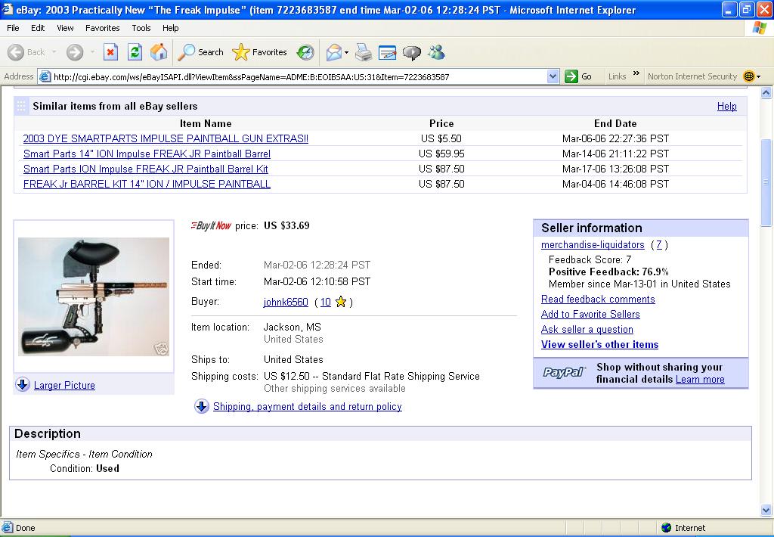The width and height of the screenshot is (774, 537).
Task: Click the Buy It Now logo
Action: 212,226
